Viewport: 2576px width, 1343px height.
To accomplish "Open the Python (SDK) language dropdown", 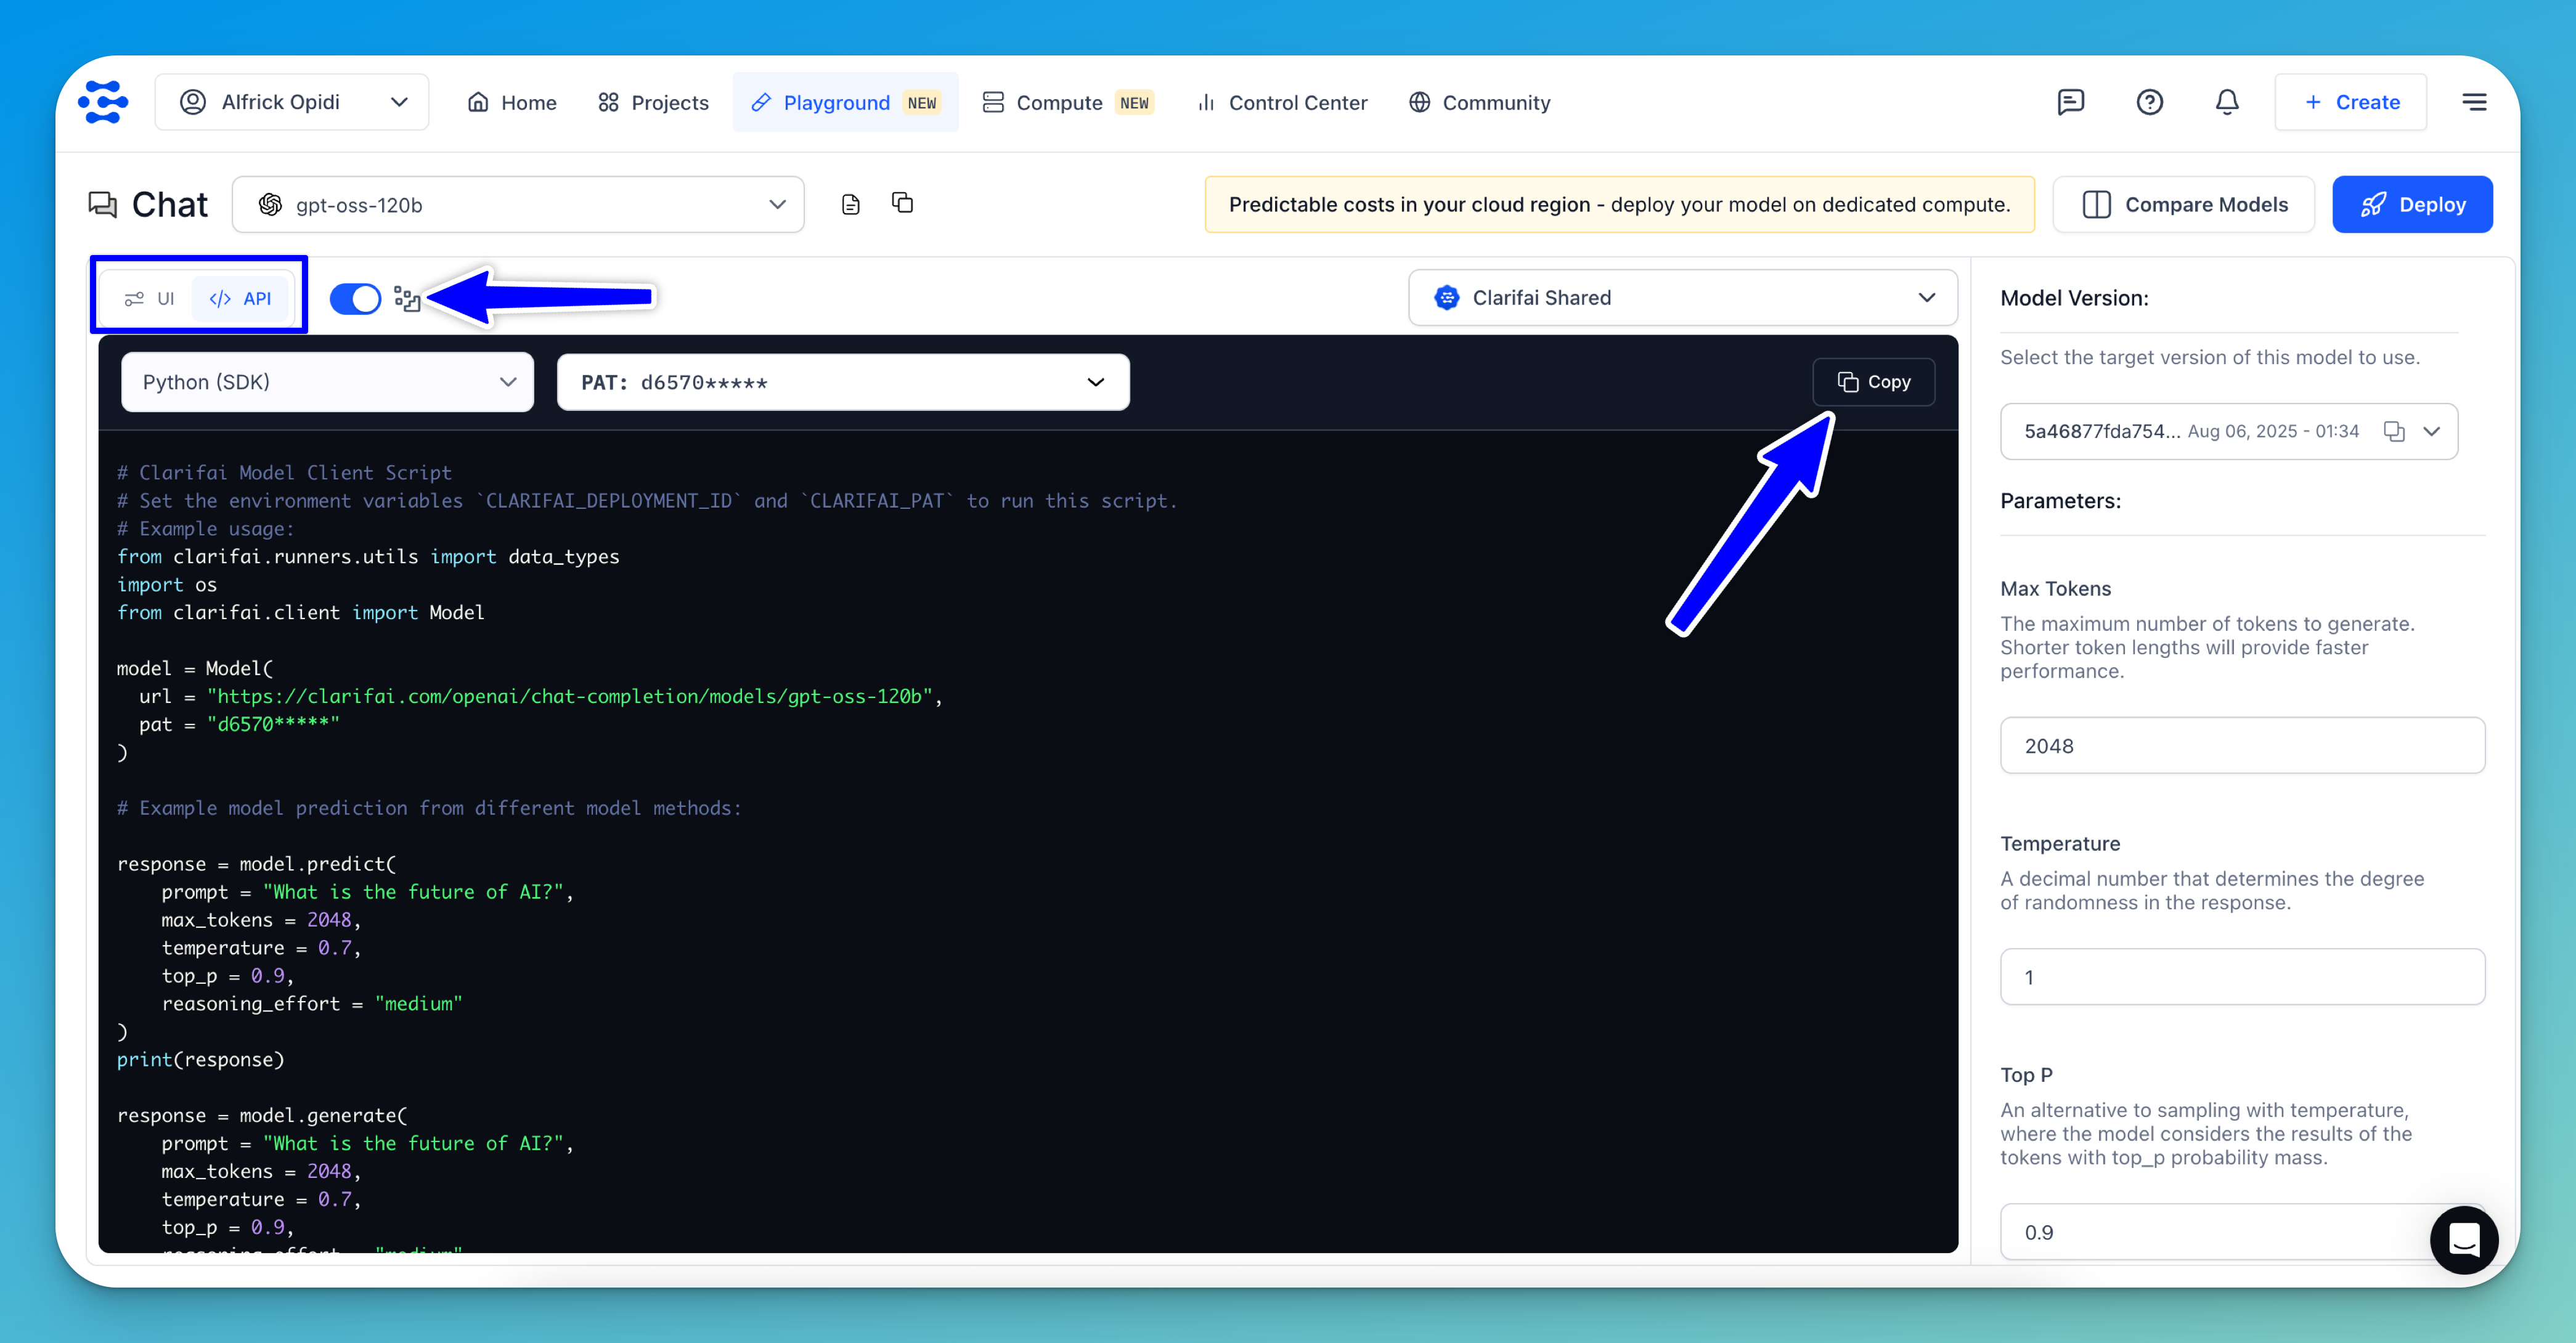I will click(327, 382).
